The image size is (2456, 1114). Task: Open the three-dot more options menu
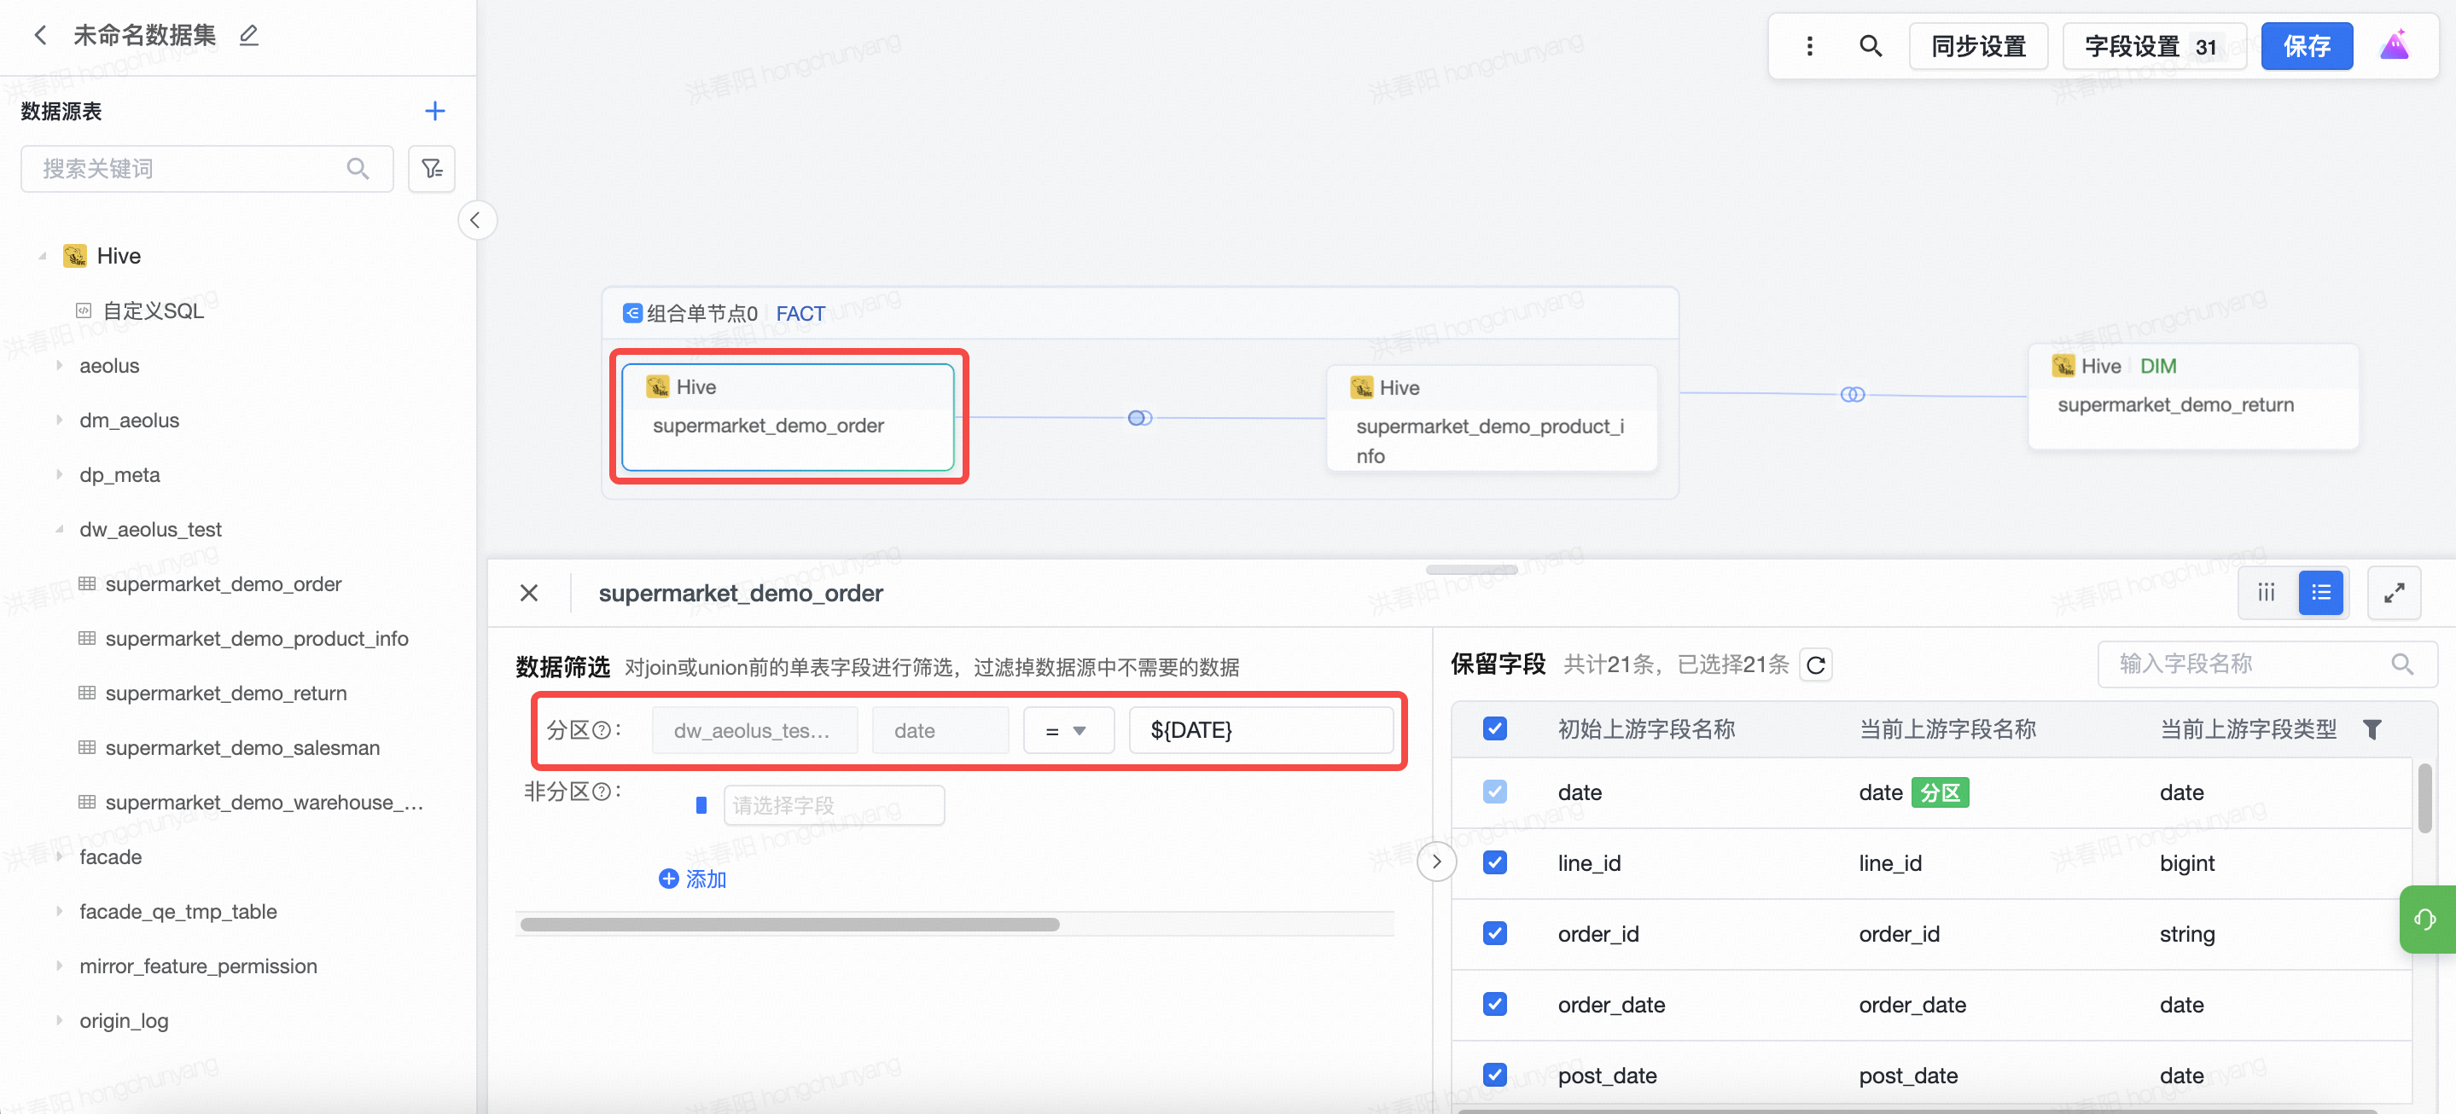click(x=1808, y=46)
